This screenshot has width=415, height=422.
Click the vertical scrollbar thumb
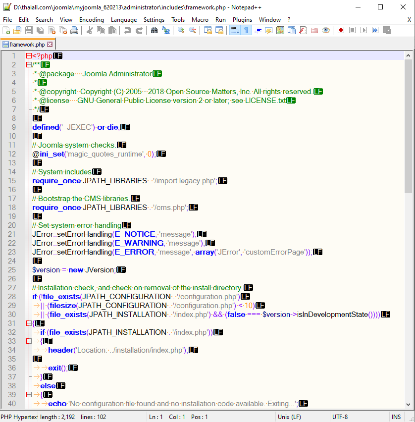click(408, 124)
